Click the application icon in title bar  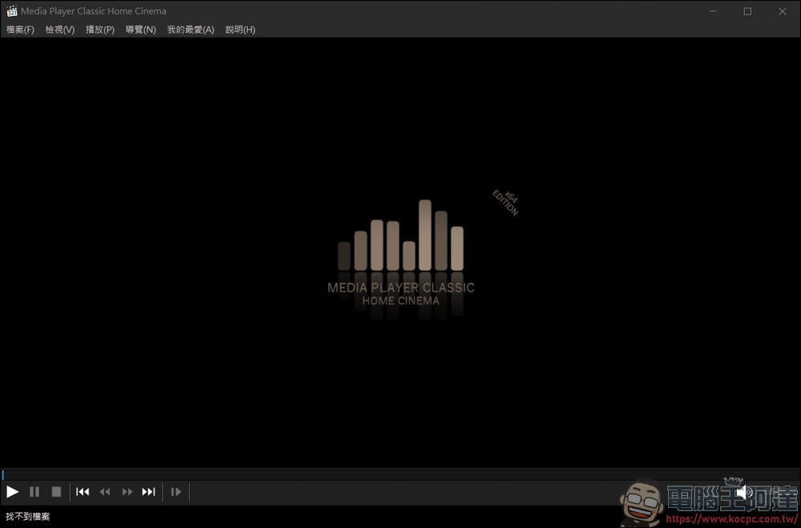(x=11, y=11)
